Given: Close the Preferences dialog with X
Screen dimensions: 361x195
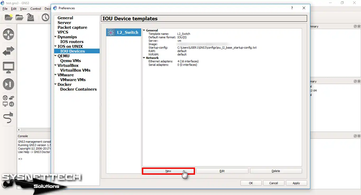Looking at the screenshot, I should [304, 8].
